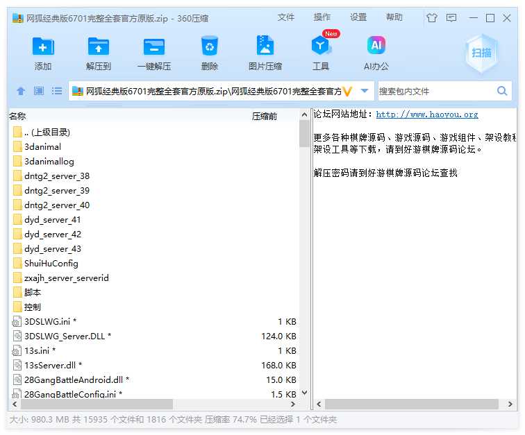Click the yellow V badge in path bar
Viewport: 525px width, 435px height.
347,91
